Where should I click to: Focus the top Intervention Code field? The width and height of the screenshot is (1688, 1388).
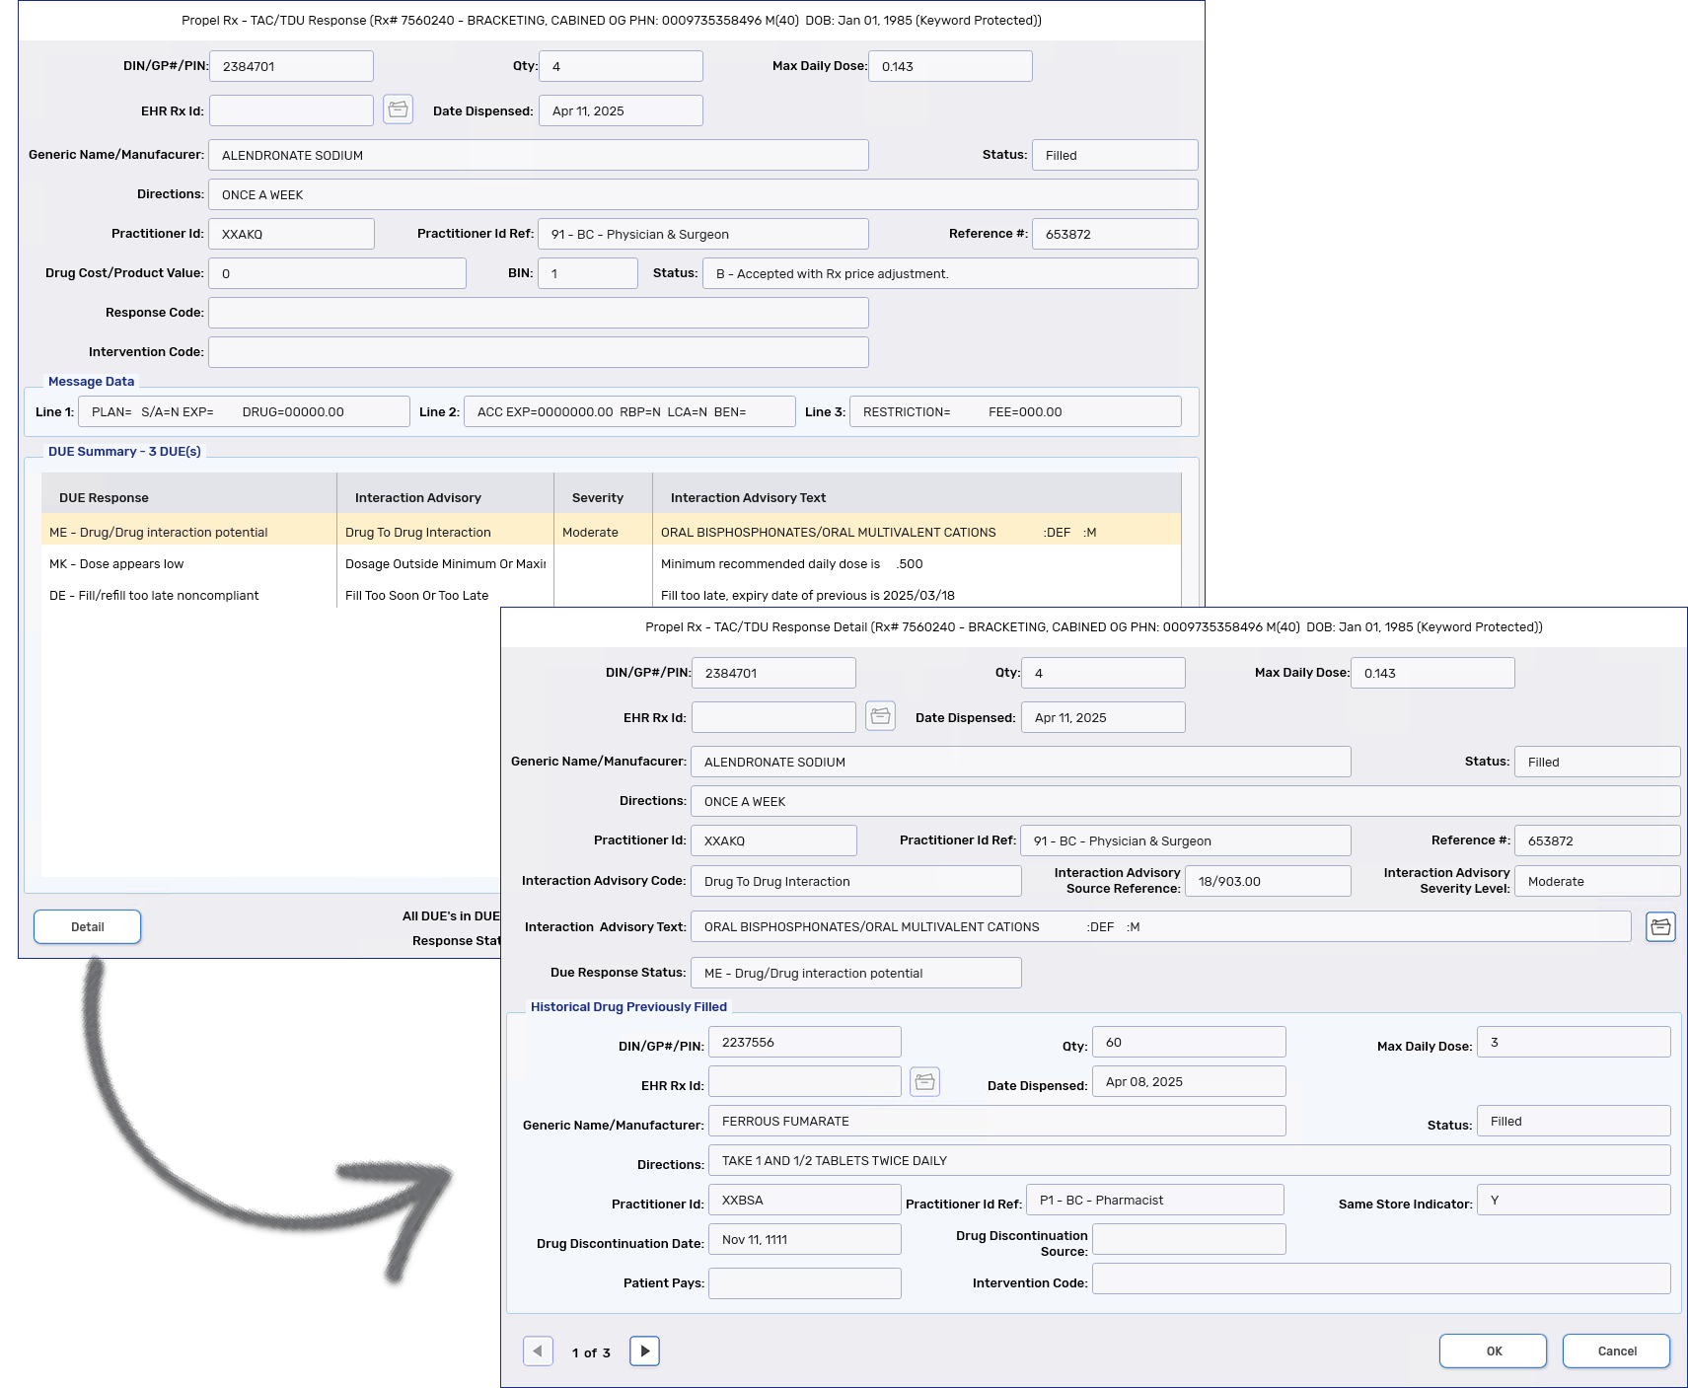point(538,352)
